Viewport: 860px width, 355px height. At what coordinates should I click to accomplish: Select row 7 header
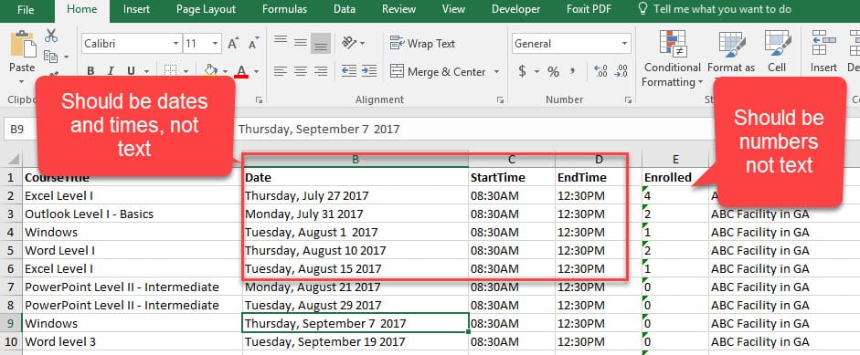click(12, 287)
